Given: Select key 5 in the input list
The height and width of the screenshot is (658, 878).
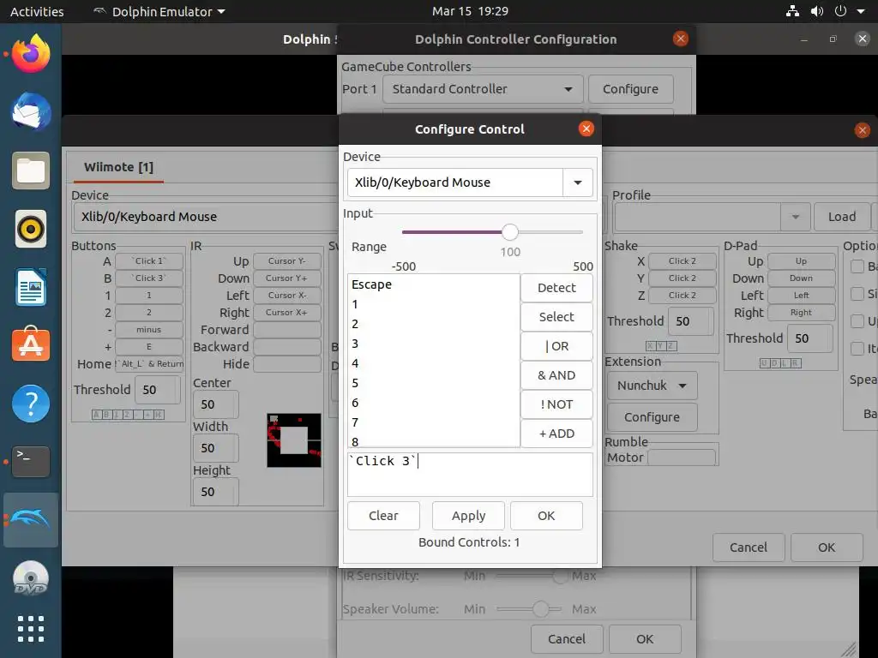Looking at the screenshot, I should pyautogui.click(x=433, y=383).
